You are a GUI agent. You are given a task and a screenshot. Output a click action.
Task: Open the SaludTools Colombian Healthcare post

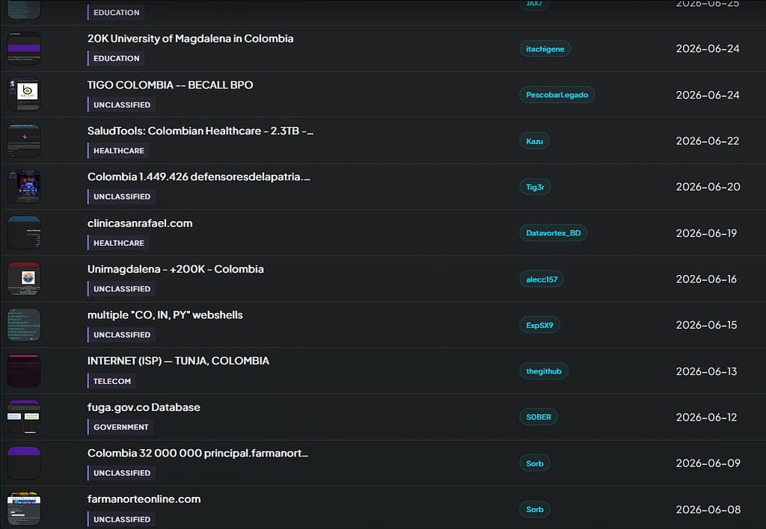click(200, 131)
